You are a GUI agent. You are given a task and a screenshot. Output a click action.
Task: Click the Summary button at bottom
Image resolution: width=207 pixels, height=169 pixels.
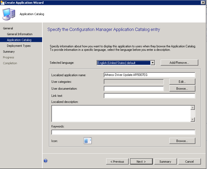pos(165,161)
